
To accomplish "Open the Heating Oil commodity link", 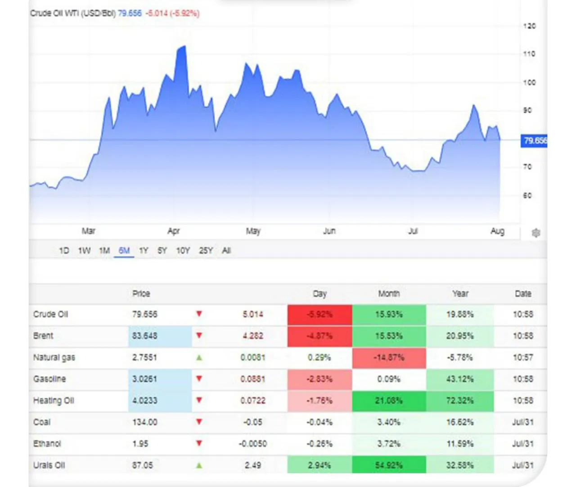I will pos(54,401).
